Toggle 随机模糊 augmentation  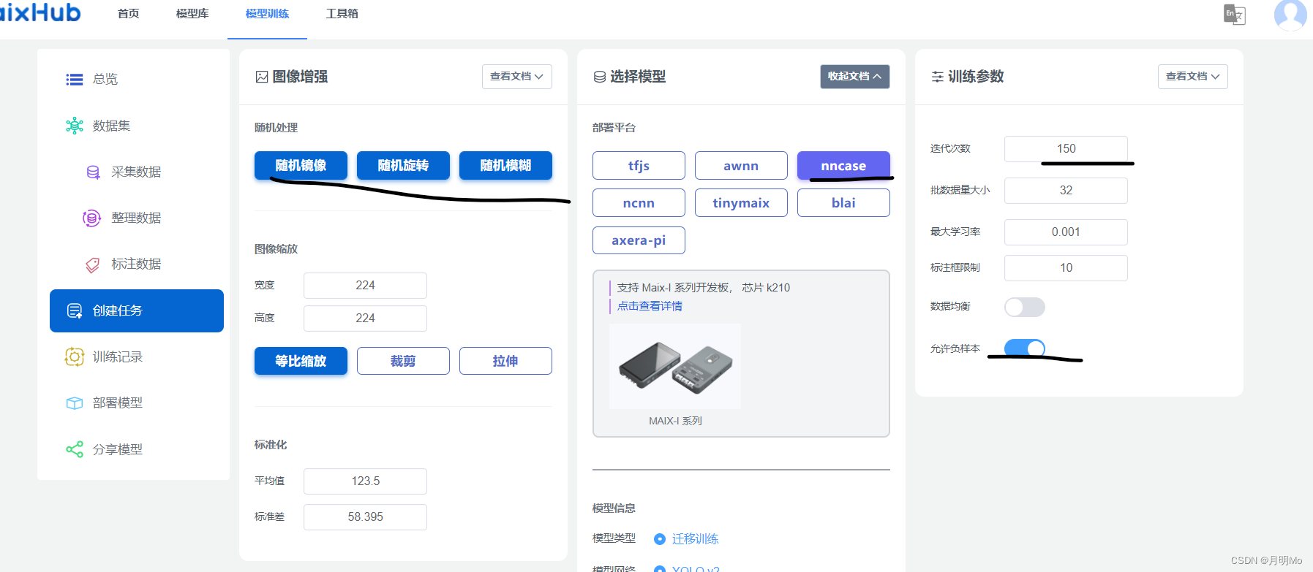coord(505,165)
